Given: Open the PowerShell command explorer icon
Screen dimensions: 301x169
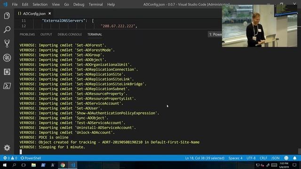Looking at the screenshot, I should [7, 86].
